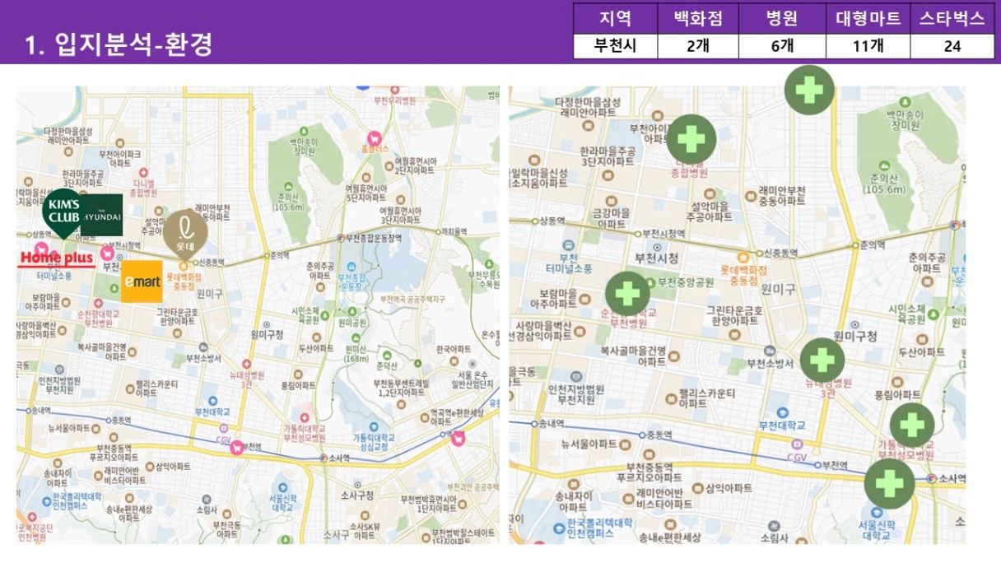Click the 부천시청 label on the map

pyautogui.click(x=656, y=258)
